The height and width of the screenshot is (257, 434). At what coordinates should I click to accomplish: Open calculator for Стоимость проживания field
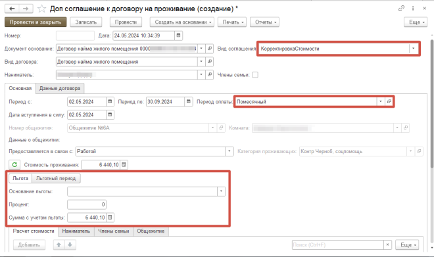pyautogui.click(x=124, y=164)
